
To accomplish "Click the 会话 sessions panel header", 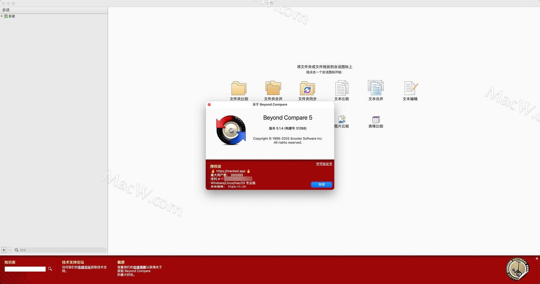I will tap(54, 10).
